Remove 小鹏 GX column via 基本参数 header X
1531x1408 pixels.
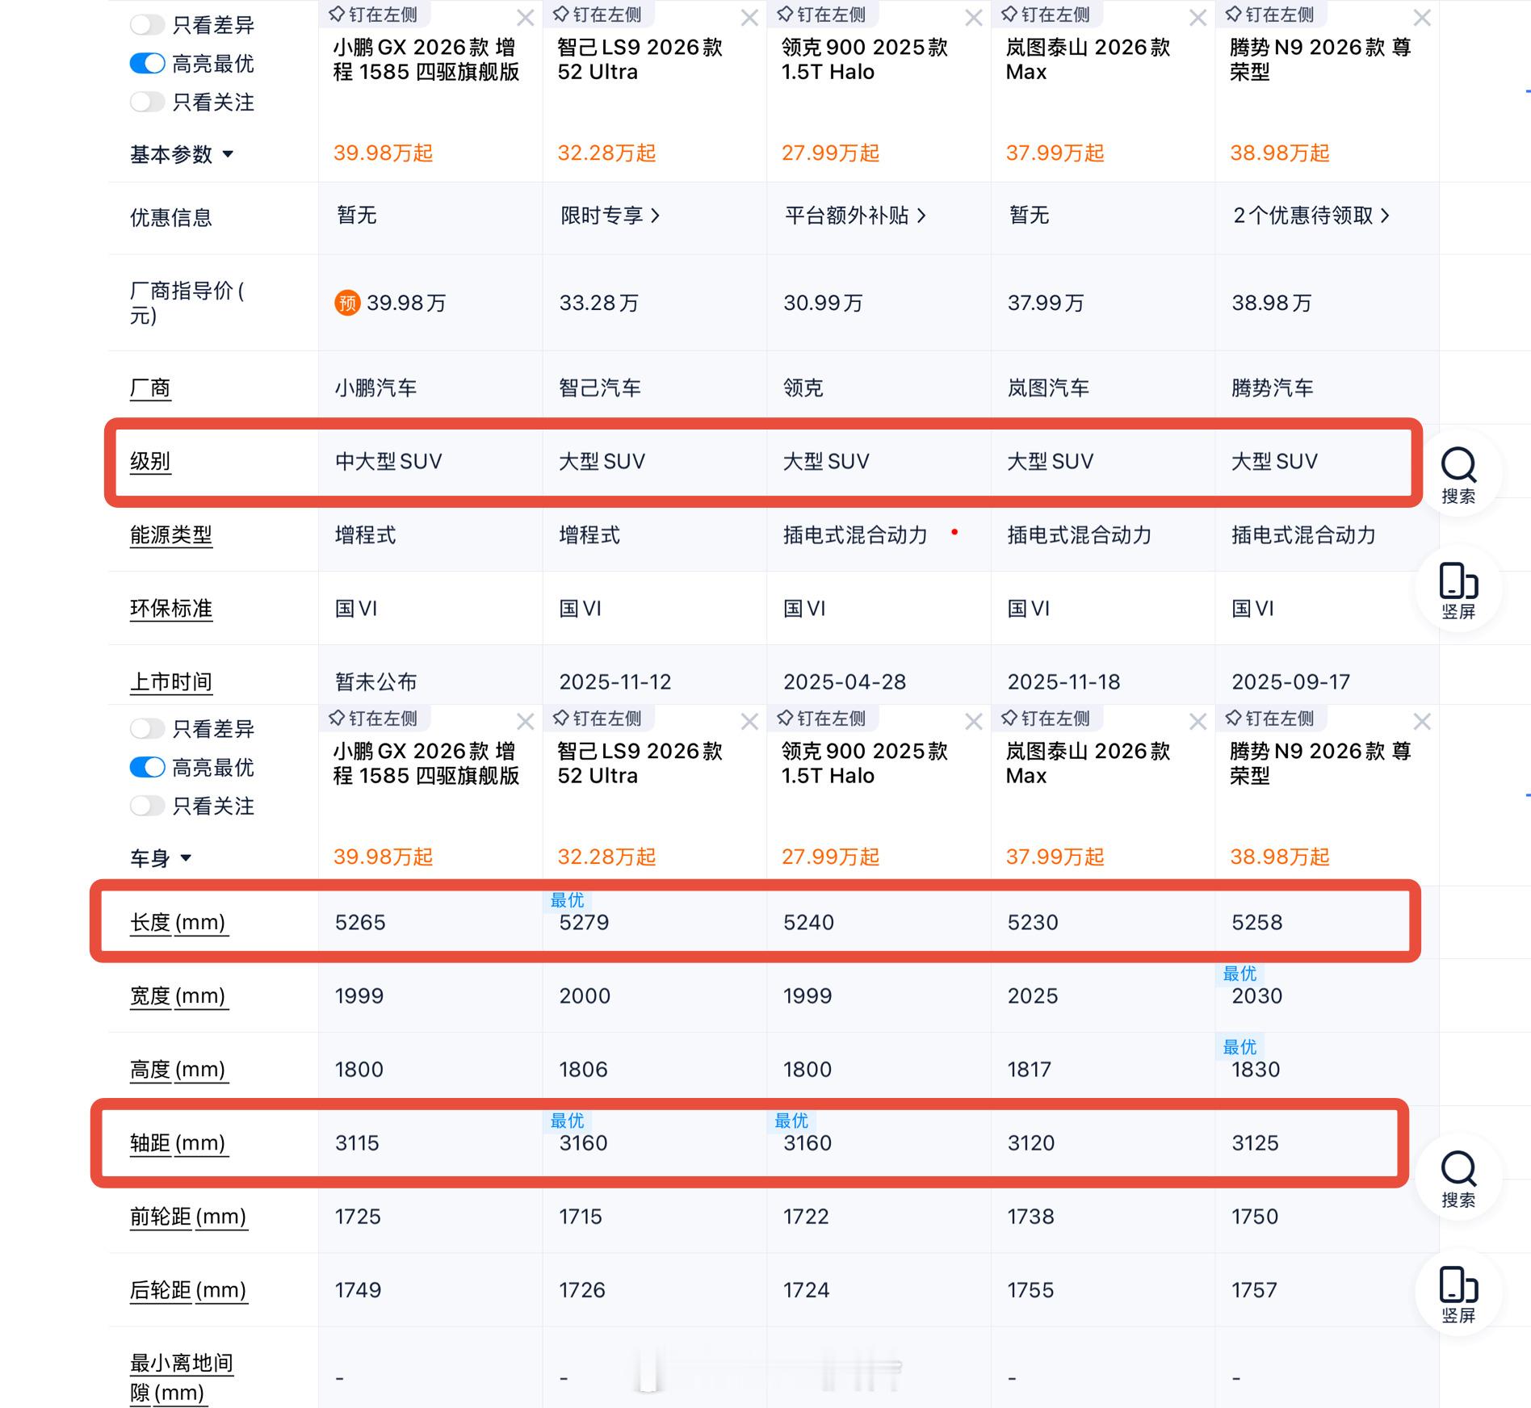(526, 18)
